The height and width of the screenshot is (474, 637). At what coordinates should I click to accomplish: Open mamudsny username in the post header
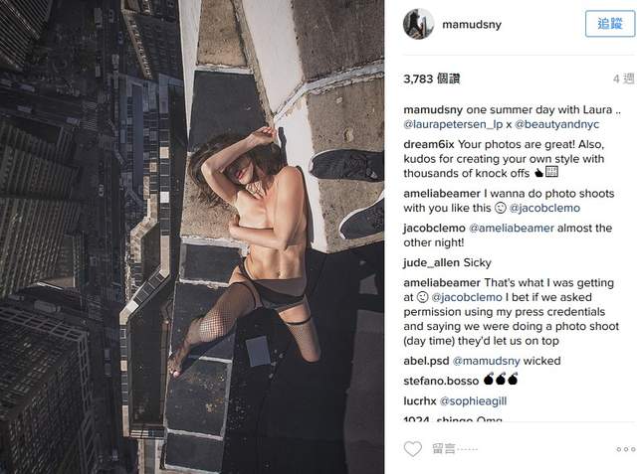point(472,24)
